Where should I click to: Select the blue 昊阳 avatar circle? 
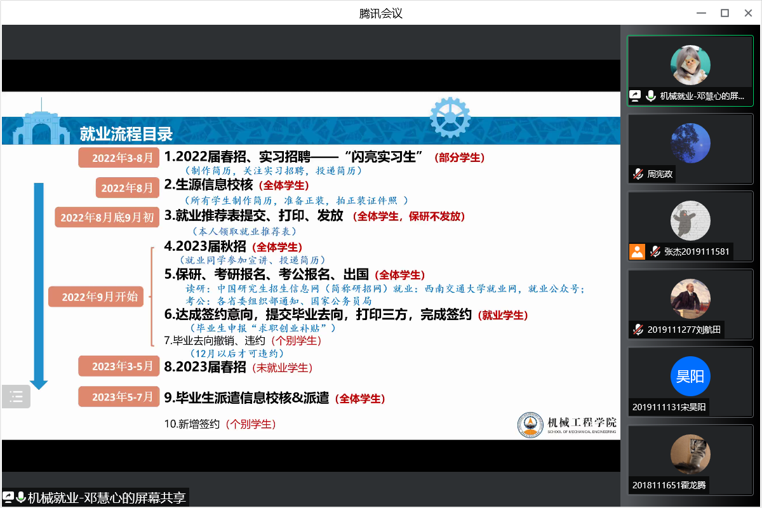(x=690, y=376)
